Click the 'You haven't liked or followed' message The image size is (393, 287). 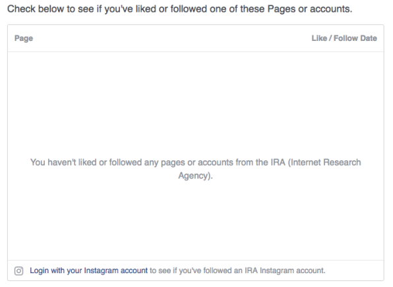tap(195, 169)
